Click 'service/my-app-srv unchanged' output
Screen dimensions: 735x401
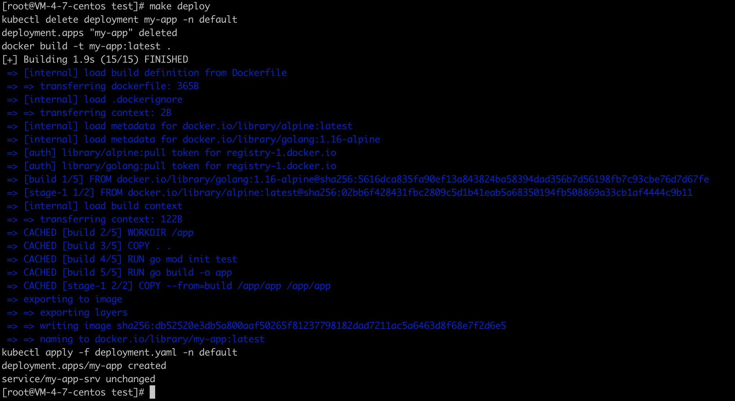point(78,379)
